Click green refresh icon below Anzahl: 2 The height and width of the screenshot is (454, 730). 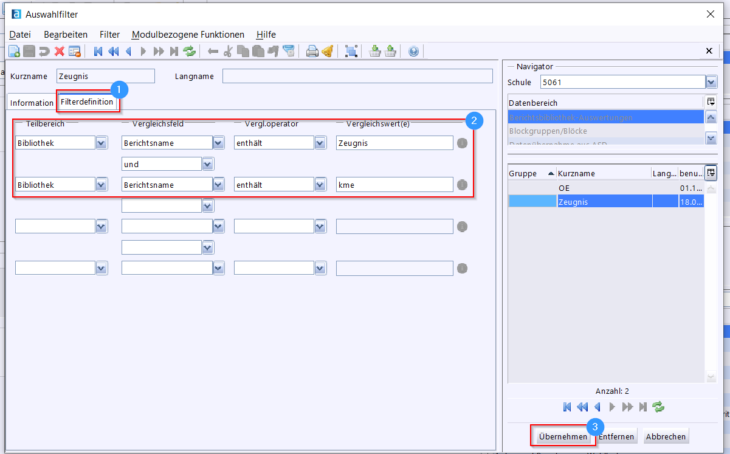pos(658,407)
